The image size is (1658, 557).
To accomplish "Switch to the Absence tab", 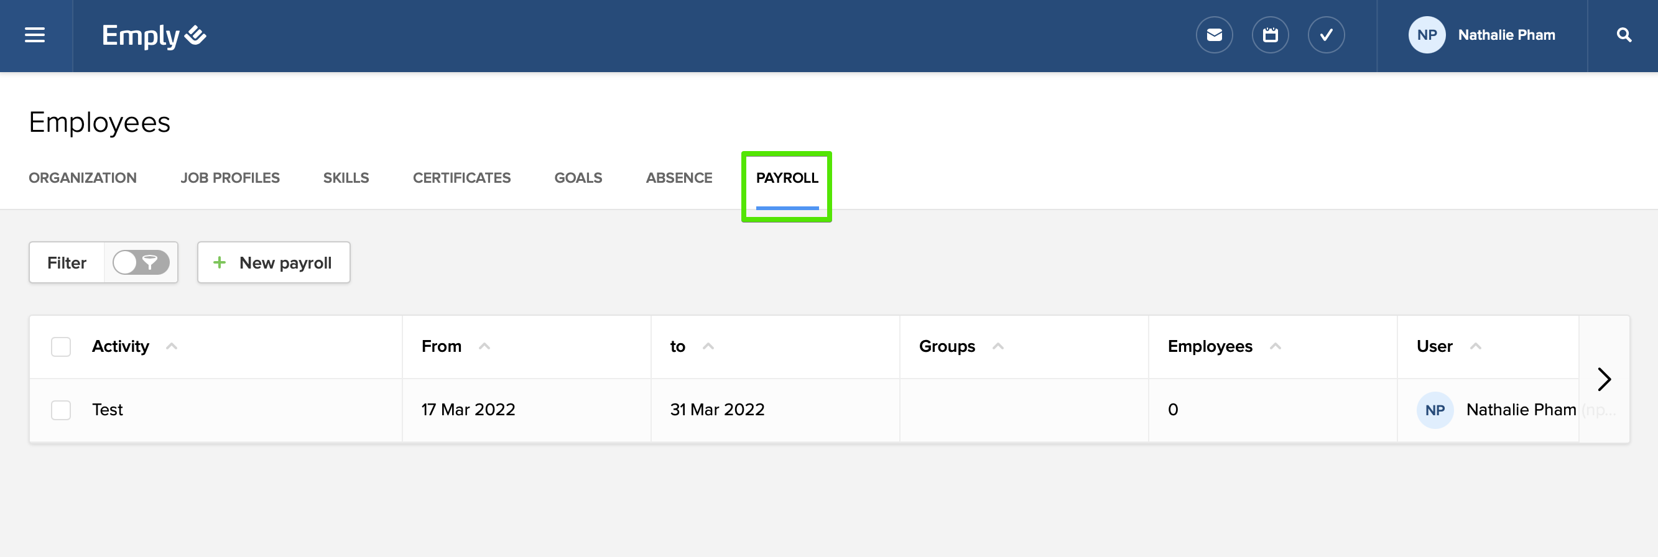I will tap(678, 178).
